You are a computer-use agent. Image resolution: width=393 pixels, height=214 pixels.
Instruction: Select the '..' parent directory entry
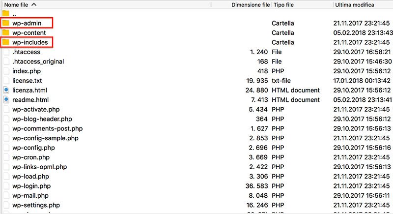point(14,14)
